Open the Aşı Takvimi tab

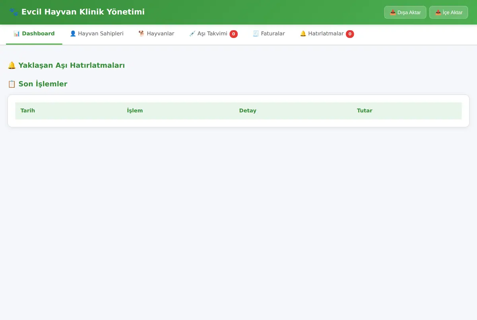213,34
